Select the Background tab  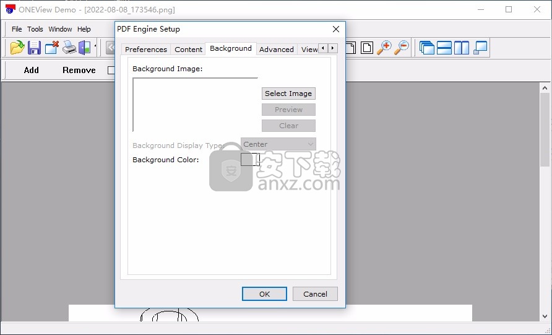click(231, 48)
